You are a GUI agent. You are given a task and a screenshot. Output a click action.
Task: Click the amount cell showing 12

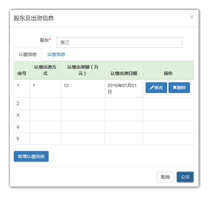click(x=83, y=88)
